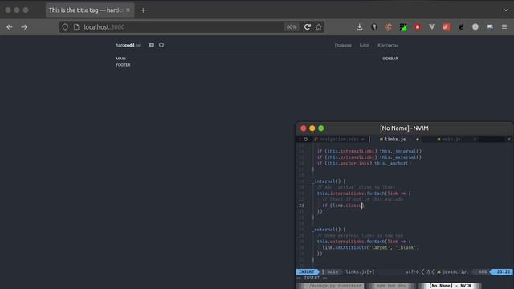
Task: Open the Главная navigation link
Action: 343,45
